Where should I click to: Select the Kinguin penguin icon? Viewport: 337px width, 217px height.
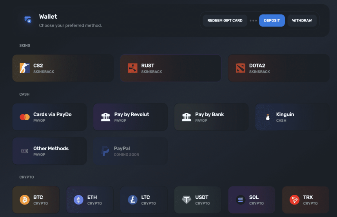(x=268, y=117)
